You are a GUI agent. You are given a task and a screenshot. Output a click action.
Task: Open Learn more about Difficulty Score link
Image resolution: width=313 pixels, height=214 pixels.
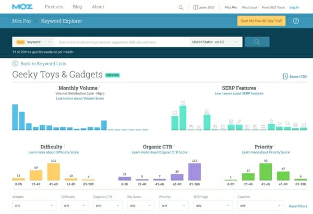[x=53, y=152]
